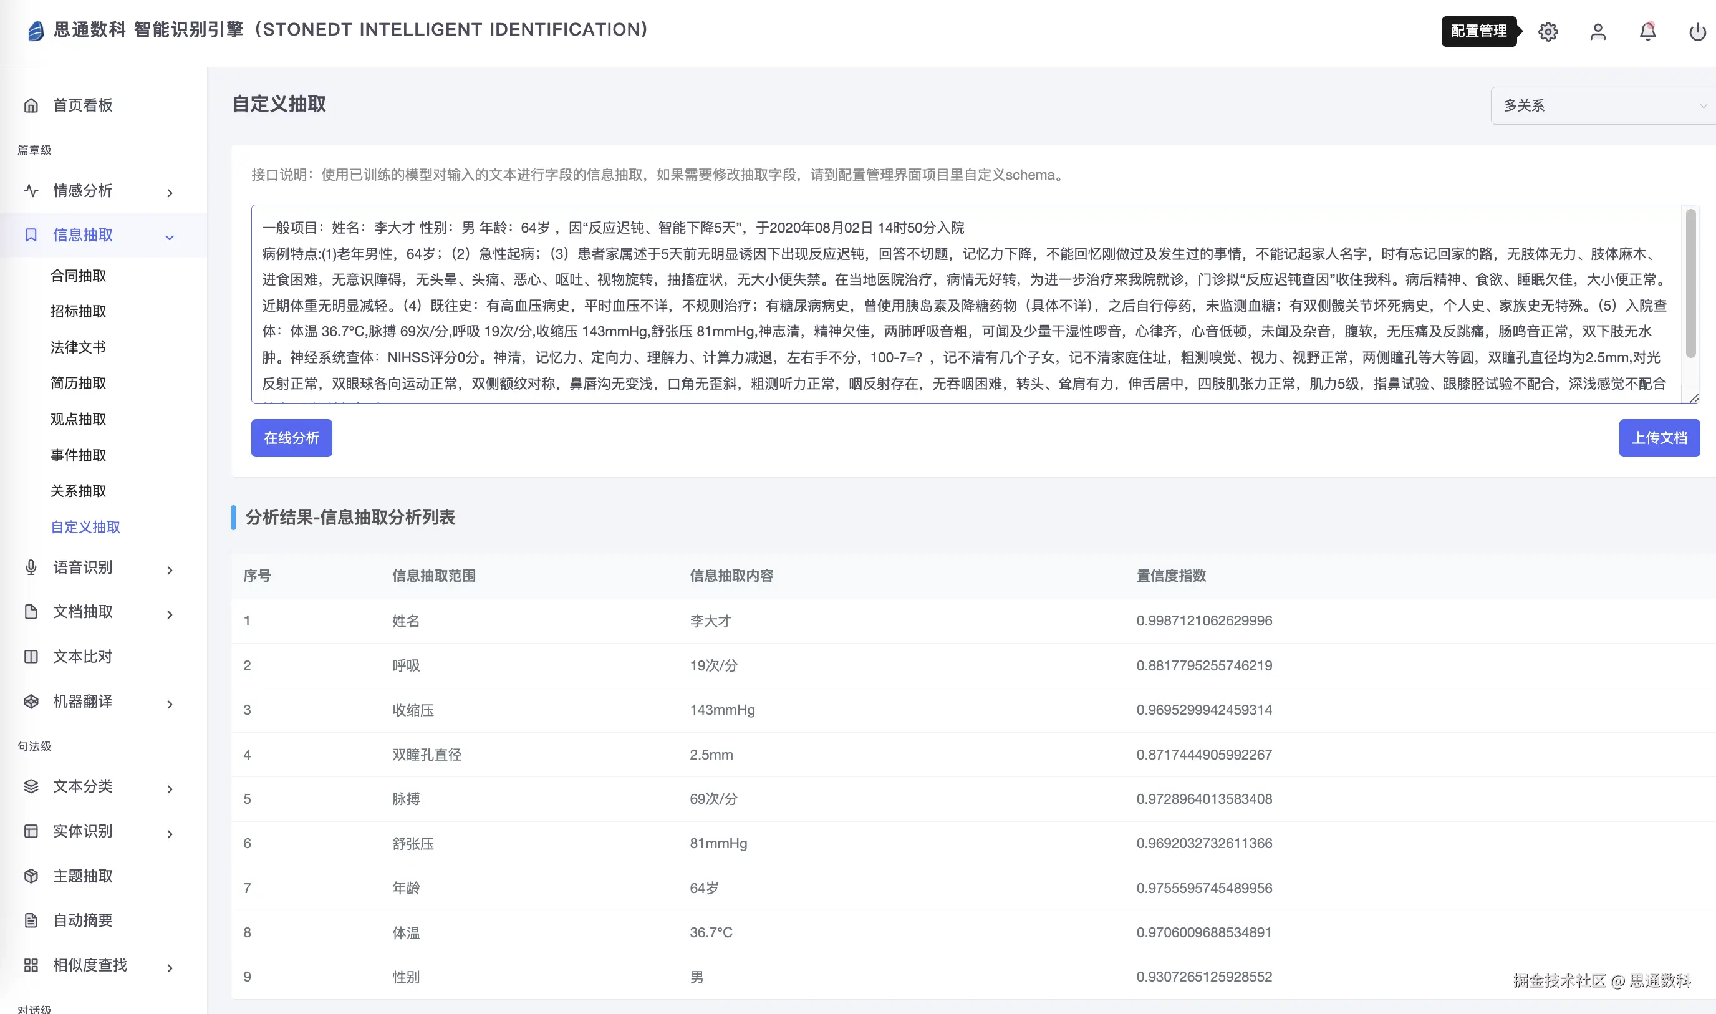Click the cube icon for 主题抽取
This screenshot has width=1716, height=1014.
click(31, 876)
